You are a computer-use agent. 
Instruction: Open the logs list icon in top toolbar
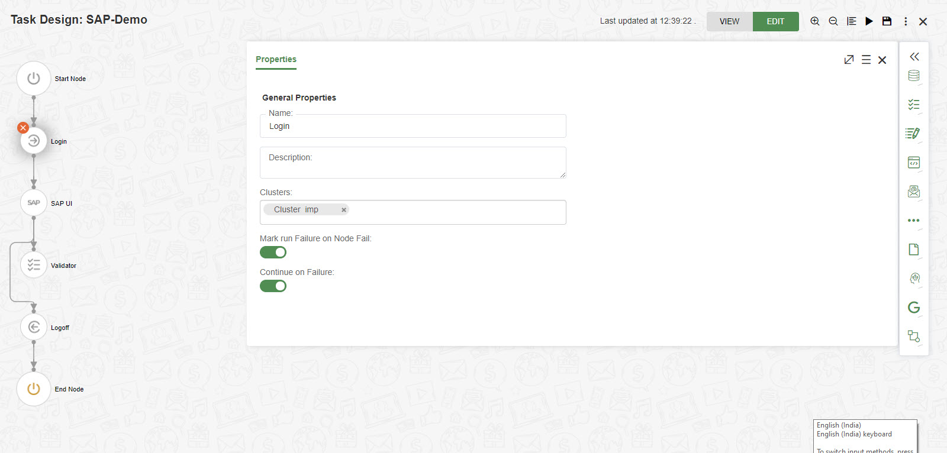click(x=851, y=21)
